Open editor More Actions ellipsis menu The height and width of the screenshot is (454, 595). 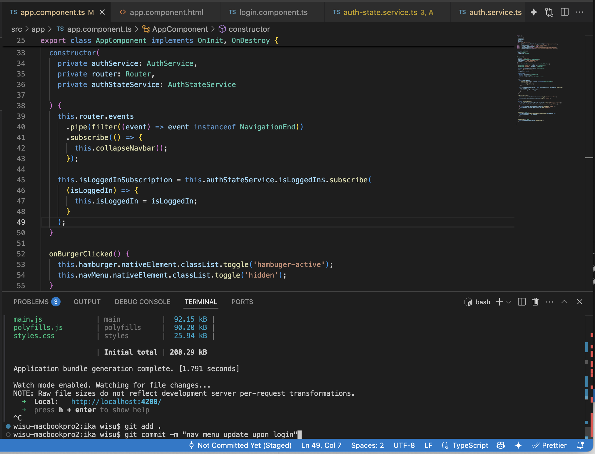pyautogui.click(x=580, y=12)
